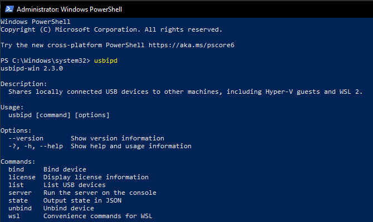Click the "state" command entry
Screen dimensions: 373x222
(x=18, y=200)
